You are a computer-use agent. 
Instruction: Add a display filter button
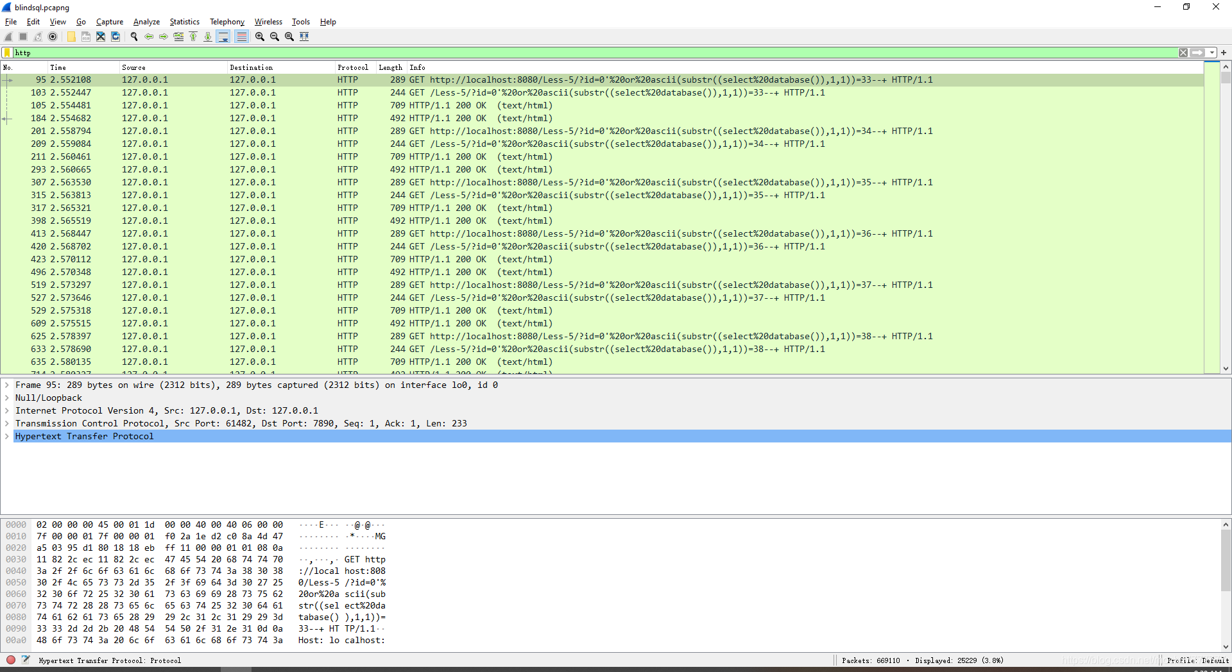pos(1224,53)
